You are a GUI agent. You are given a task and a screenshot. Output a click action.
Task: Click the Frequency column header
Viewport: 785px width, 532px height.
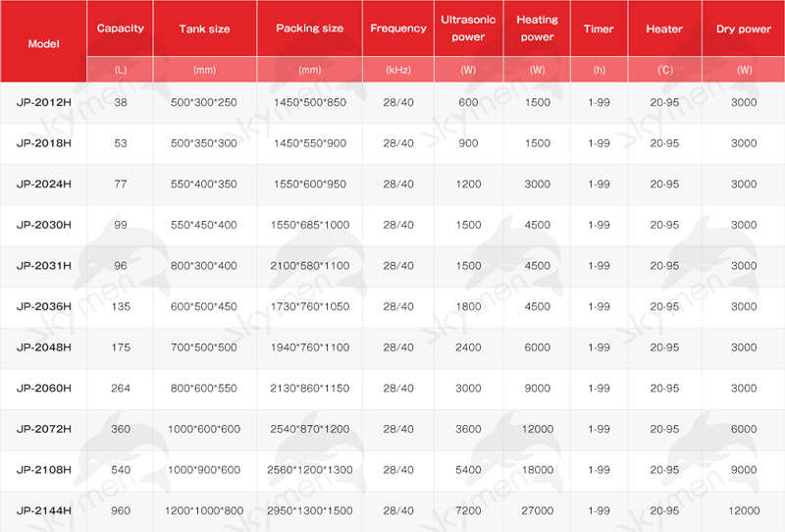point(398,28)
